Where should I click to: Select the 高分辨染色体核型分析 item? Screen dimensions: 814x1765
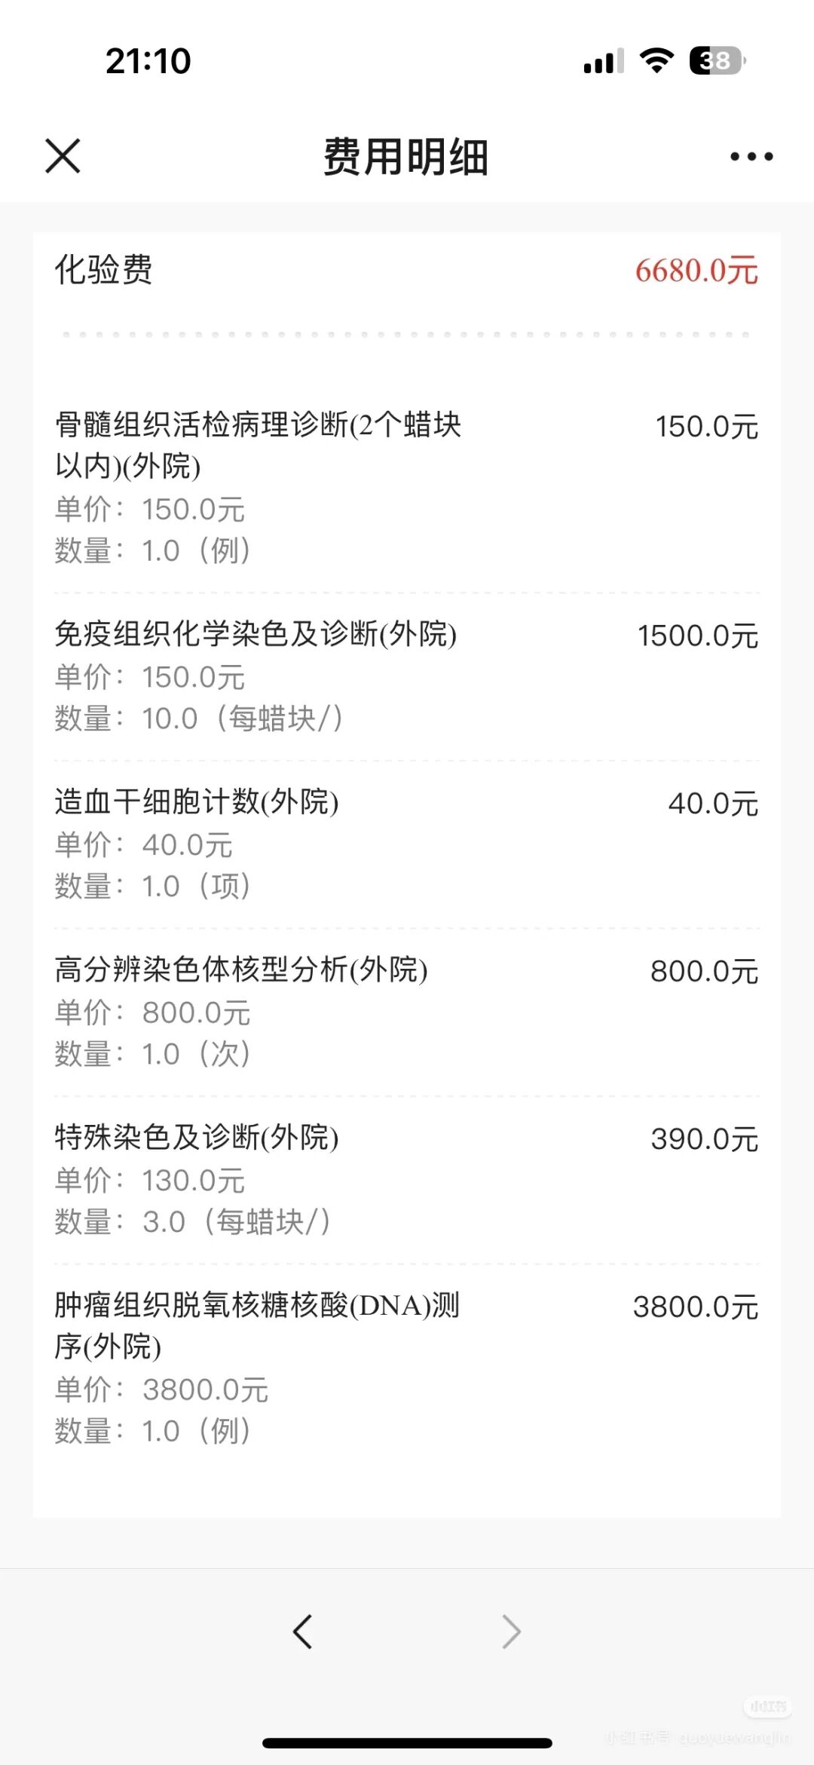[407, 1012]
